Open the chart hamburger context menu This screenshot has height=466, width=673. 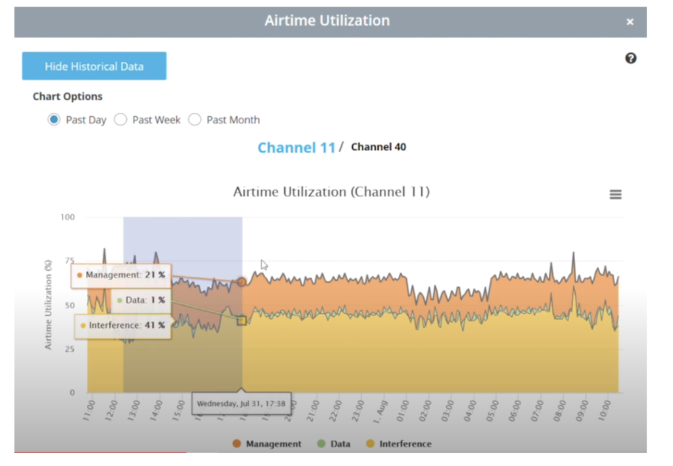tap(615, 195)
